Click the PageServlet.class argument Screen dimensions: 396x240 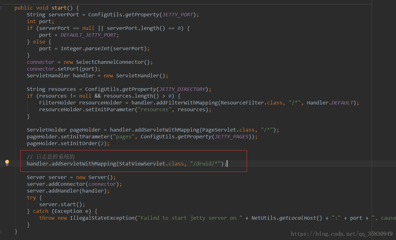tap(228, 130)
